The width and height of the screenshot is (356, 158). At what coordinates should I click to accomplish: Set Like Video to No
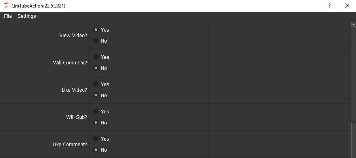[96, 95]
